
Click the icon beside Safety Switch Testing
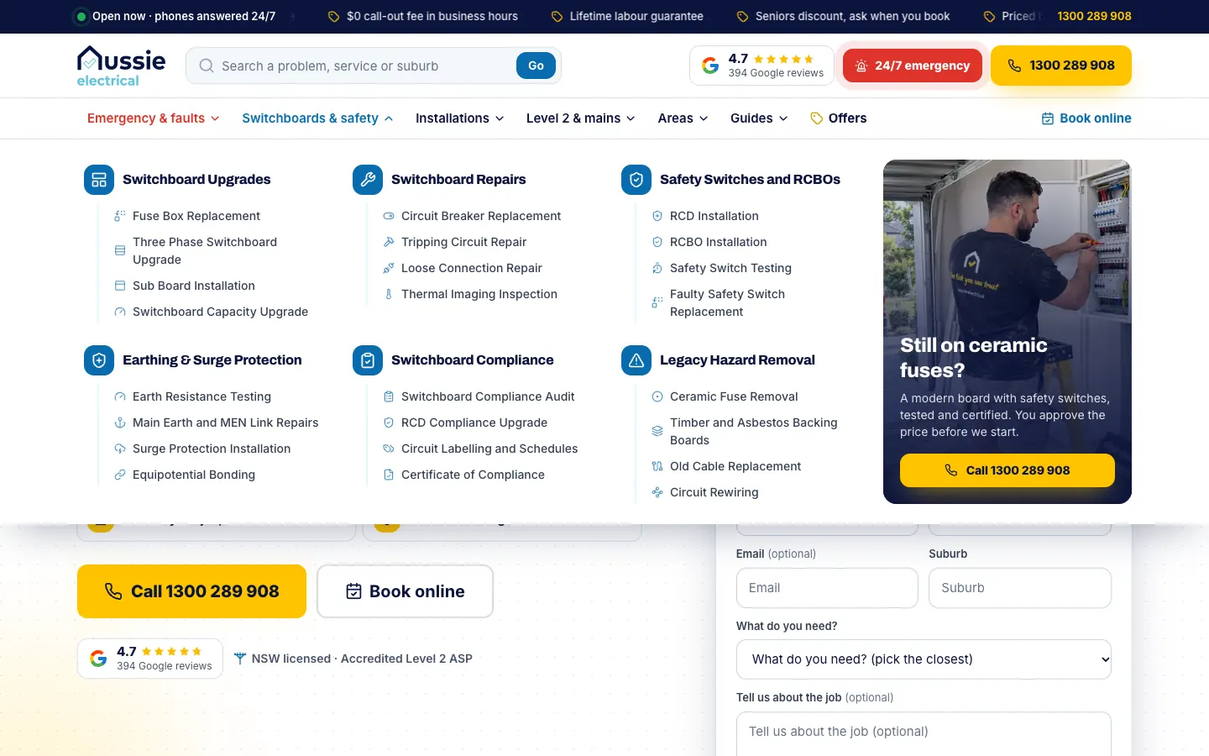tap(657, 268)
